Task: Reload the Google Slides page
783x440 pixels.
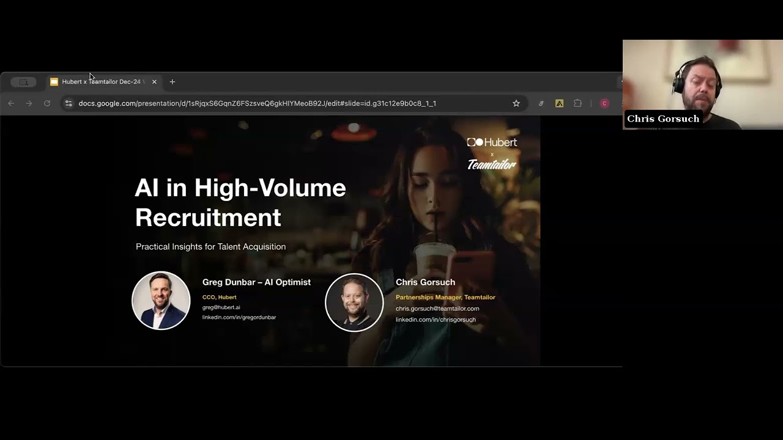Action: 47,103
